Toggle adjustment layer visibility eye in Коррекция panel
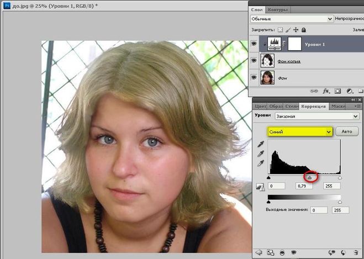 (294, 252)
